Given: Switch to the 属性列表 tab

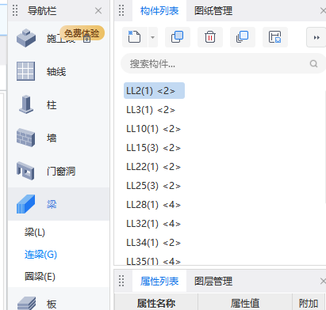Looking at the screenshot, I should (x=159, y=282).
